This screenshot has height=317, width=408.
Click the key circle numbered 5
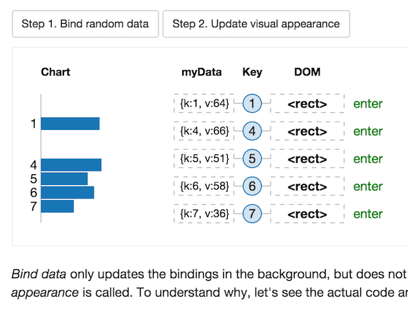pos(252,159)
